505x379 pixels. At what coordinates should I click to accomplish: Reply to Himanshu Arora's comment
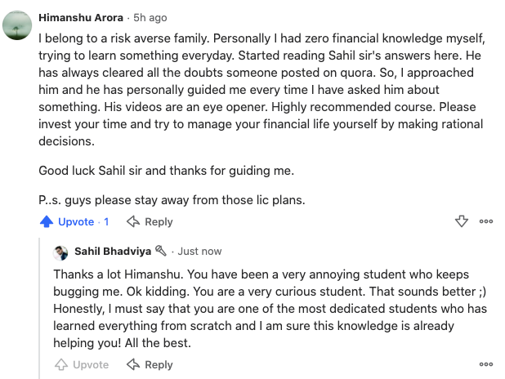150,222
